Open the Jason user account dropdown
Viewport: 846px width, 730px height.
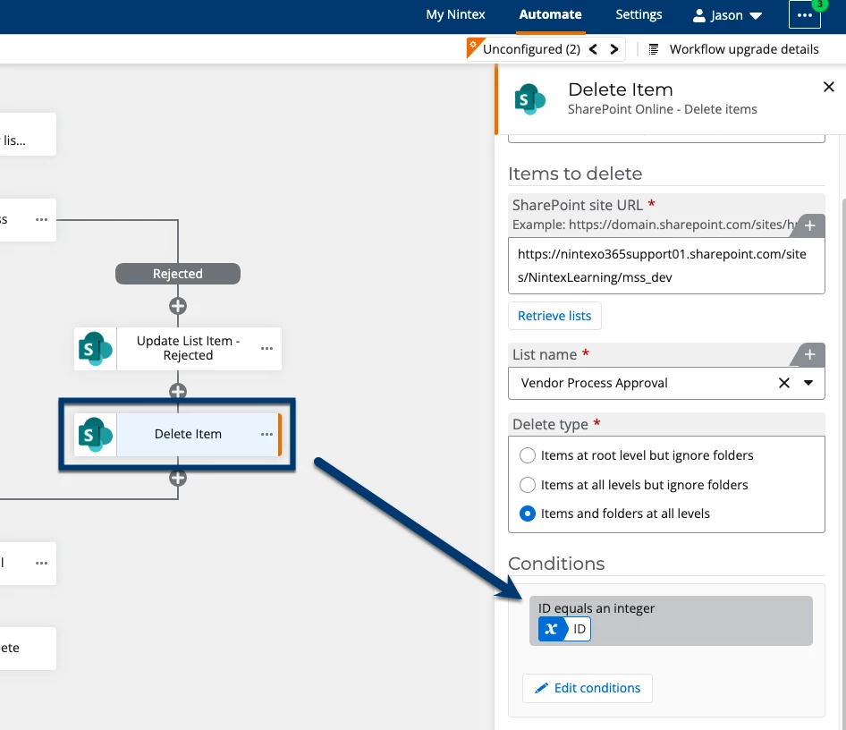pos(727,15)
